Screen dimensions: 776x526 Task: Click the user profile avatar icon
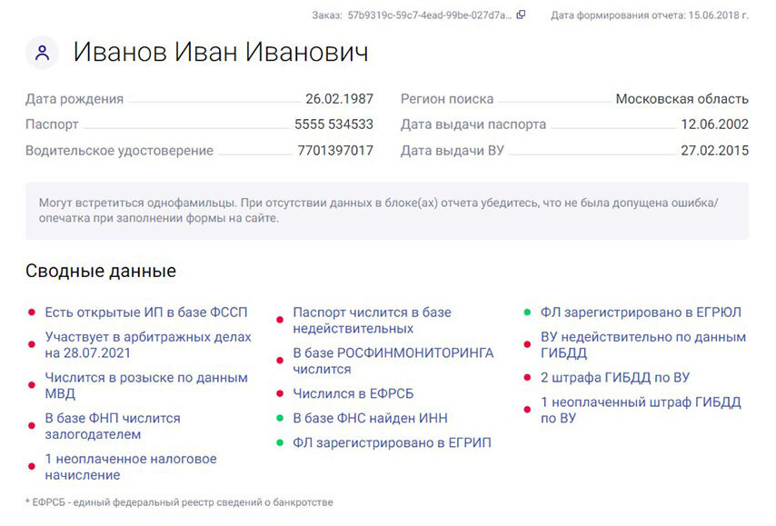tap(43, 52)
